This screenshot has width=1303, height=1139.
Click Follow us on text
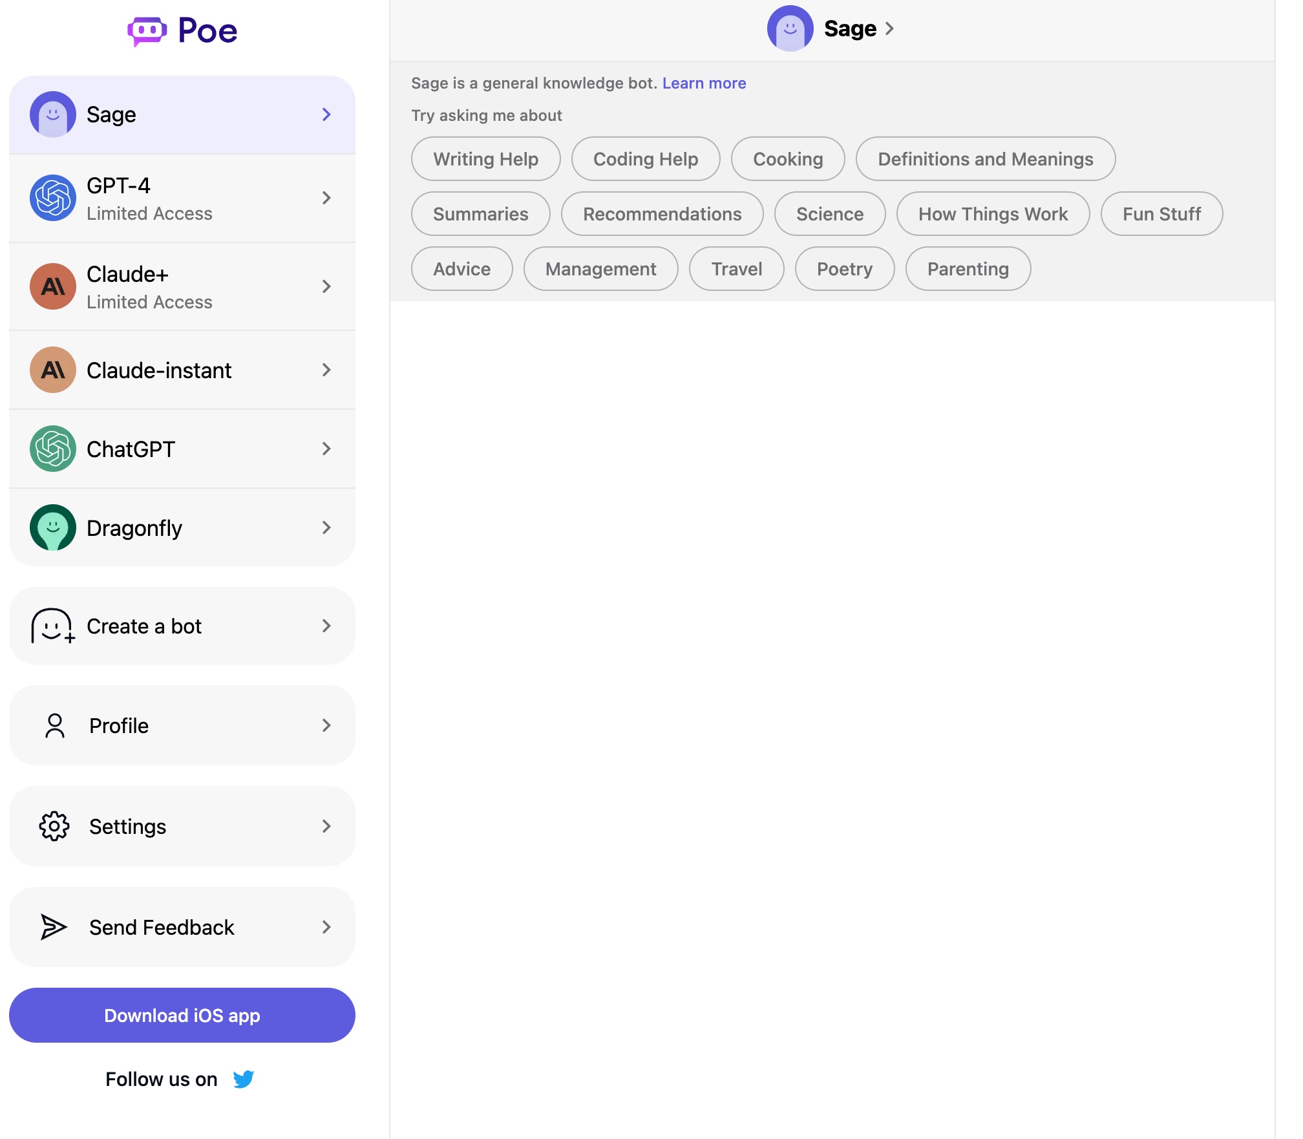162,1079
